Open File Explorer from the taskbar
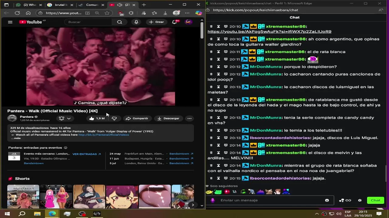Image resolution: width=389 pixels, height=218 pixels. [37, 214]
